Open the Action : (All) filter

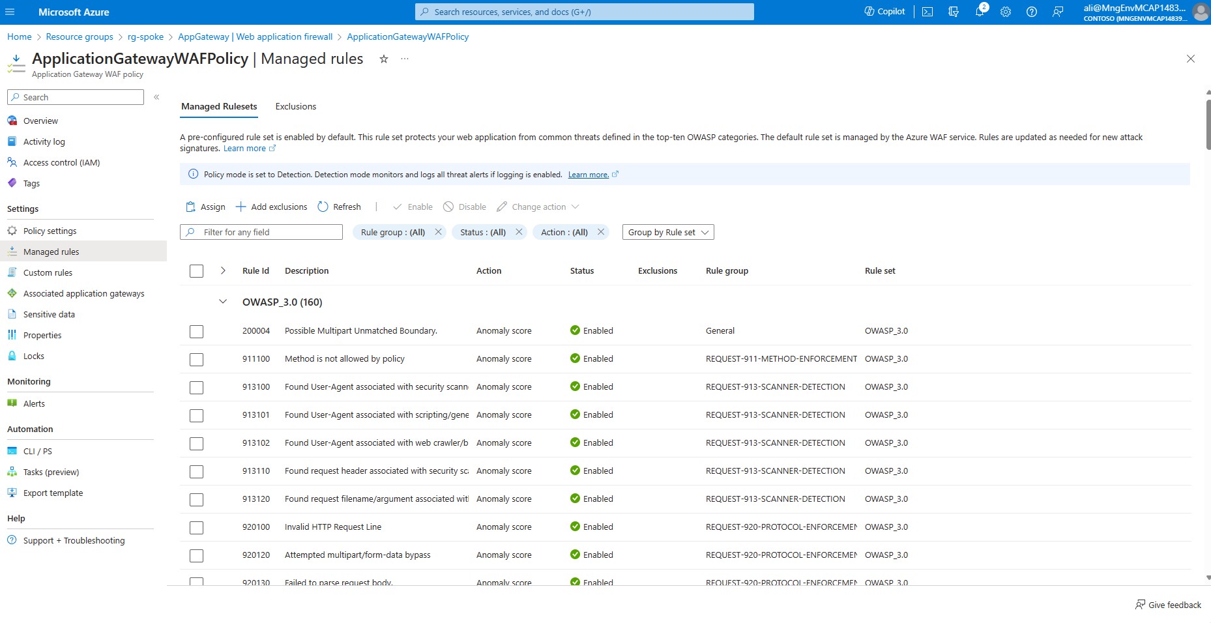click(564, 232)
